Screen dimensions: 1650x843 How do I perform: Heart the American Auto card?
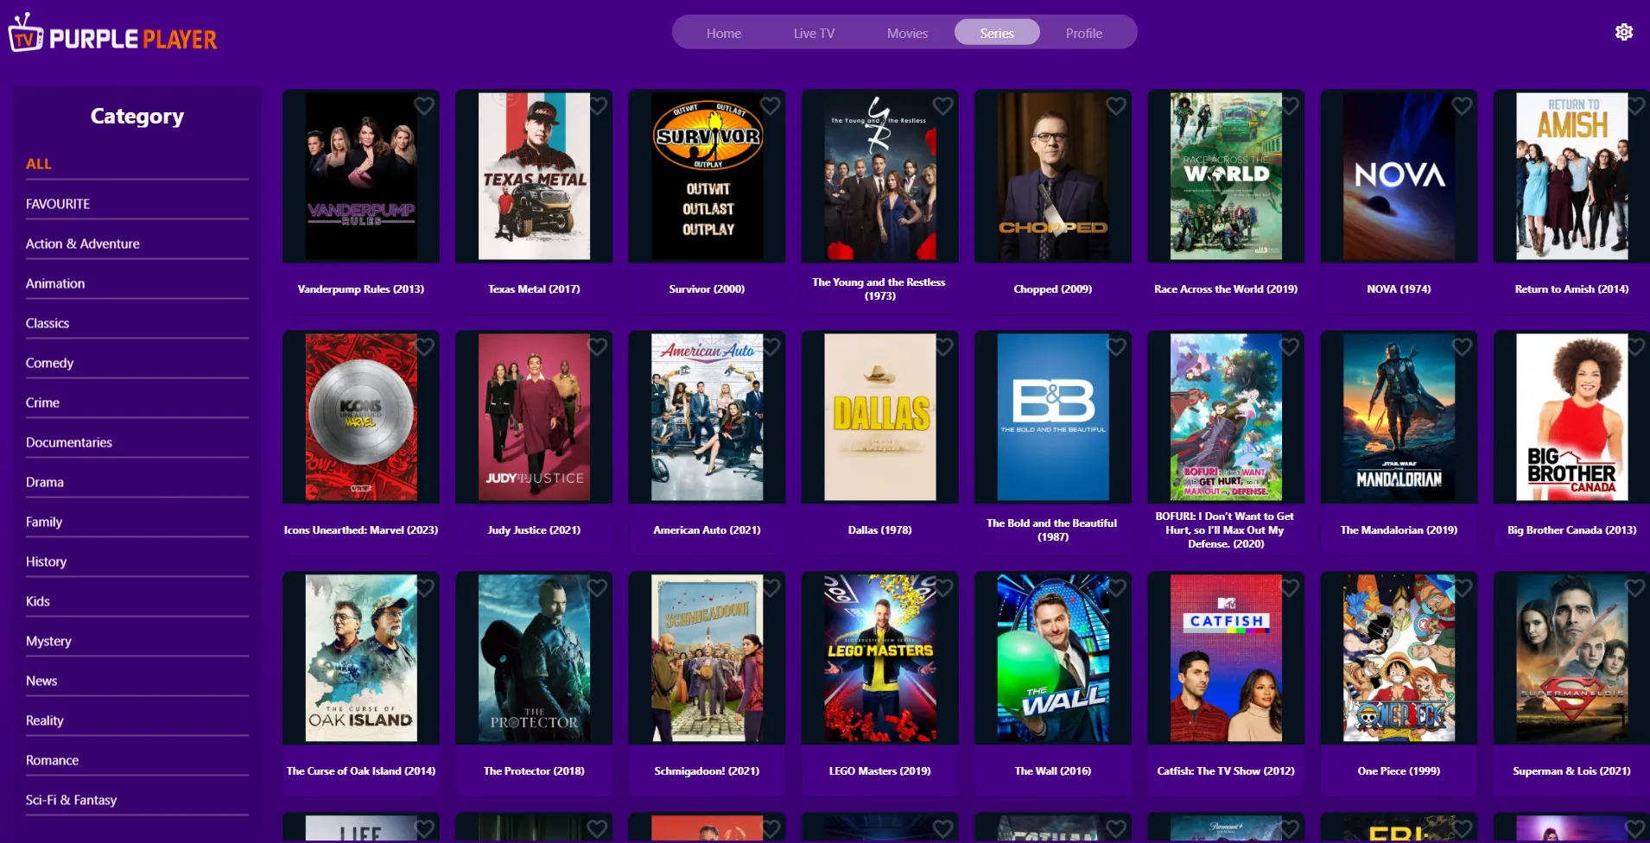tap(770, 346)
